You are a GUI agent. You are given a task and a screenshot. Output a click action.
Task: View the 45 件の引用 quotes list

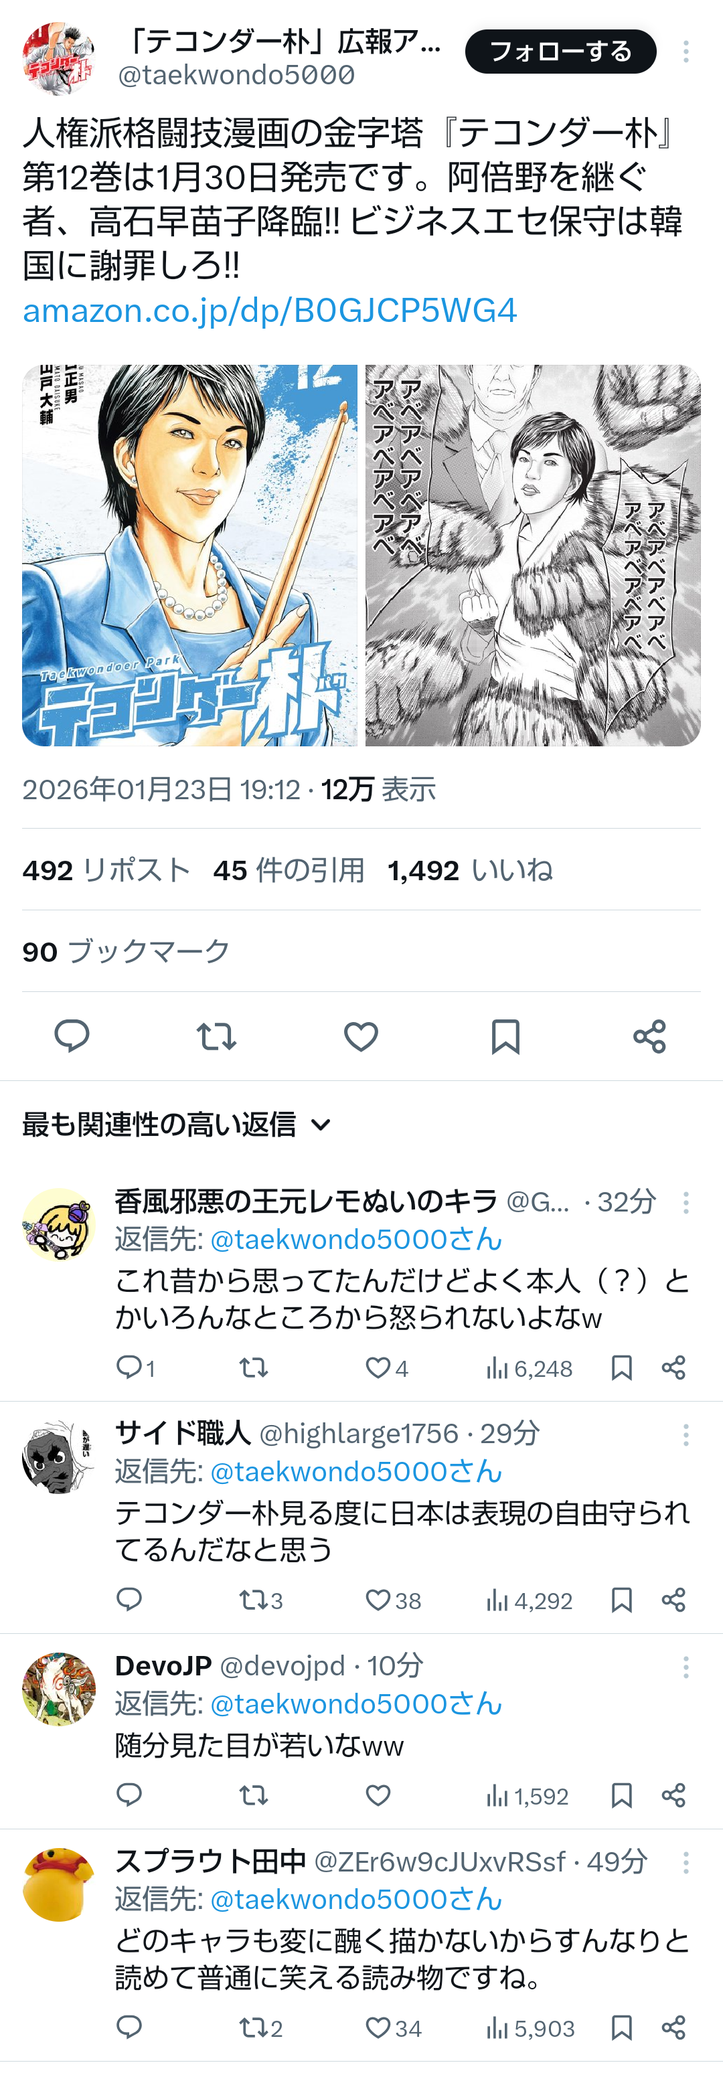pyautogui.click(x=289, y=870)
